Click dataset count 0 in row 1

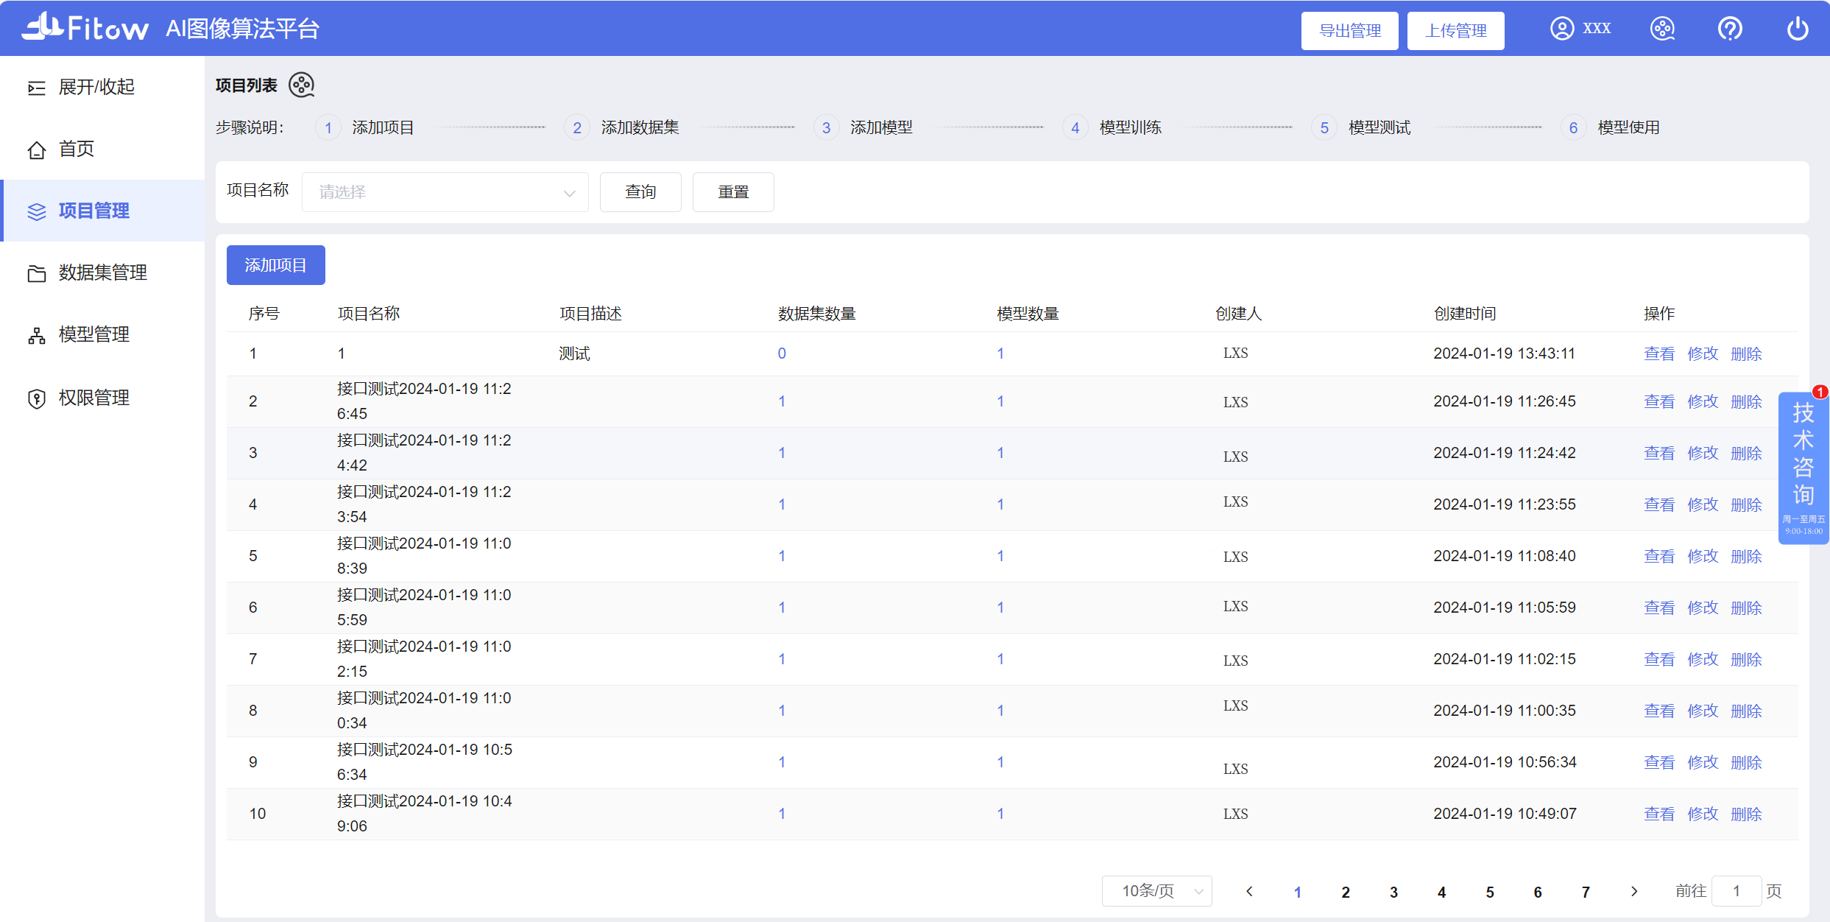(782, 353)
